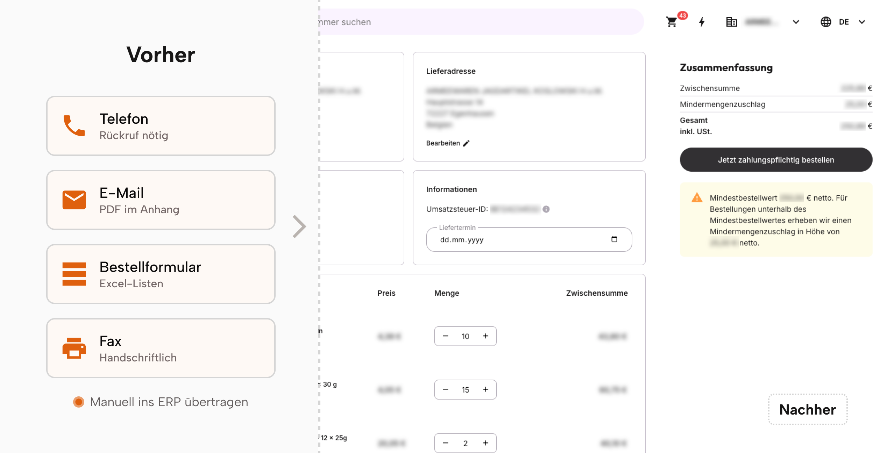
Task: Click the pencil icon next to Bearbeiten
Action: pos(466,143)
